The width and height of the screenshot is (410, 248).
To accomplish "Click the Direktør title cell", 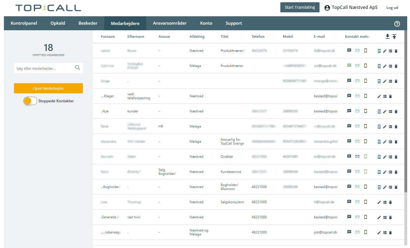I will coord(227,157).
